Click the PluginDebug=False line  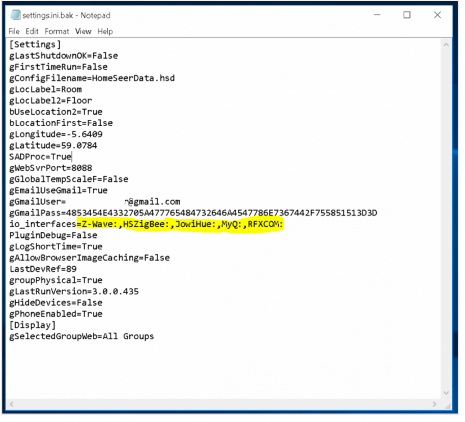coord(53,235)
